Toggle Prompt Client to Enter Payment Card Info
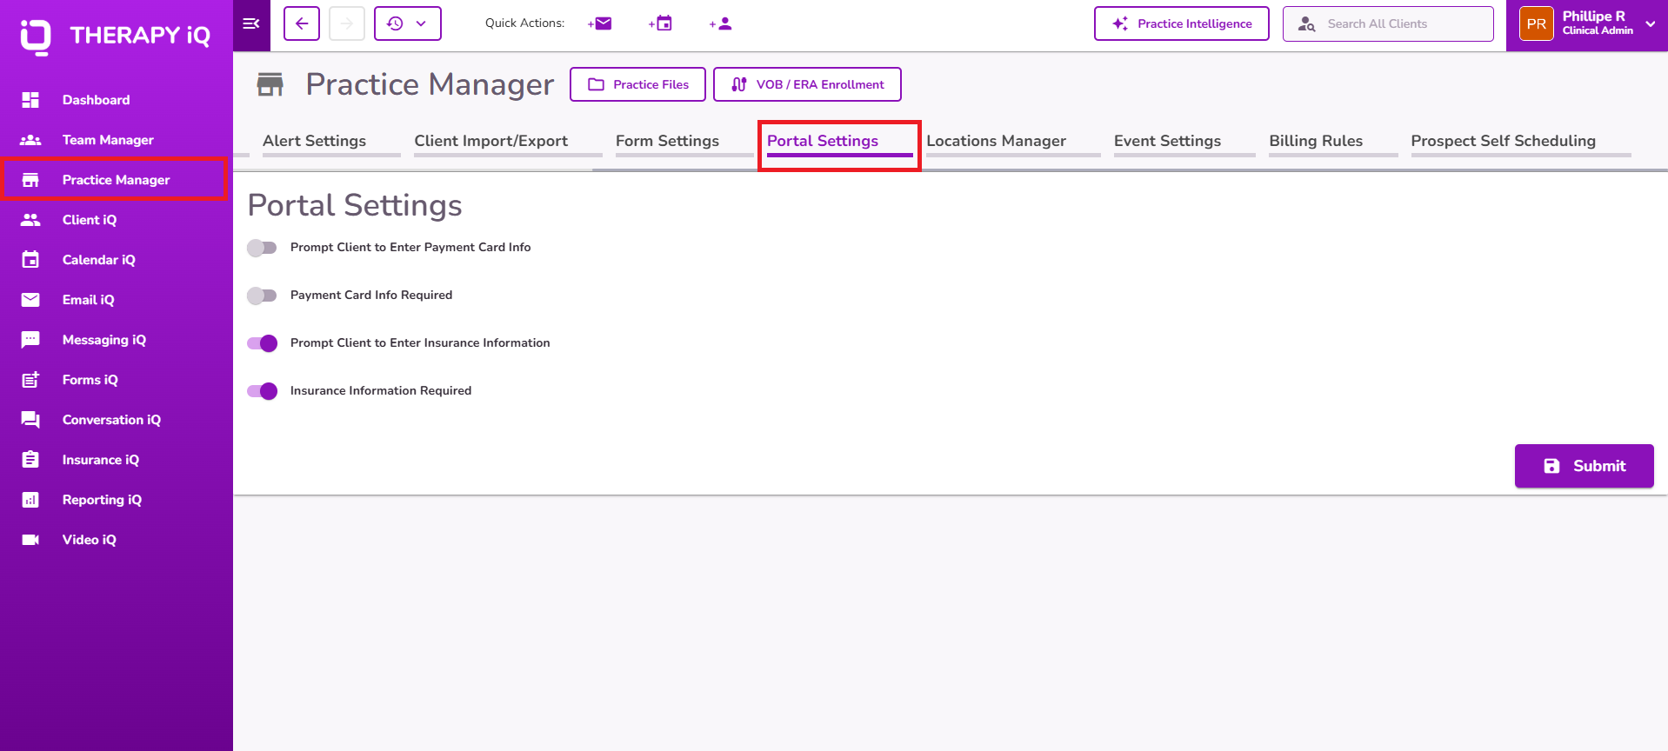 (262, 248)
